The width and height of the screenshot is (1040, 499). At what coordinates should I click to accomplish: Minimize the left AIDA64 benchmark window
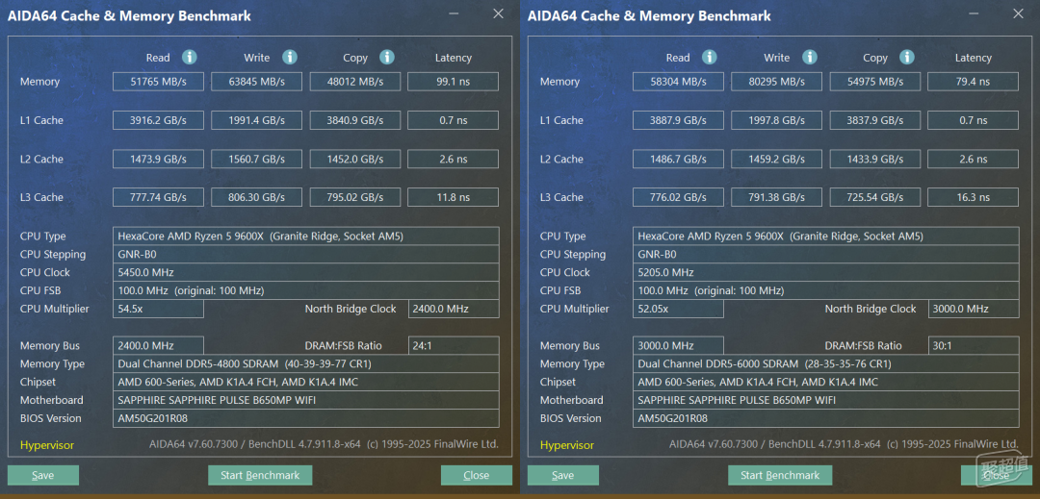point(454,13)
